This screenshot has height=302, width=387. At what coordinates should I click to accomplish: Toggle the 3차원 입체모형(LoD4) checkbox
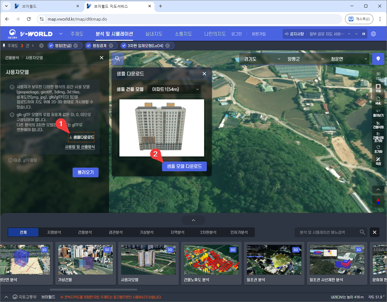pyautogui.click(x=124, y=46)
